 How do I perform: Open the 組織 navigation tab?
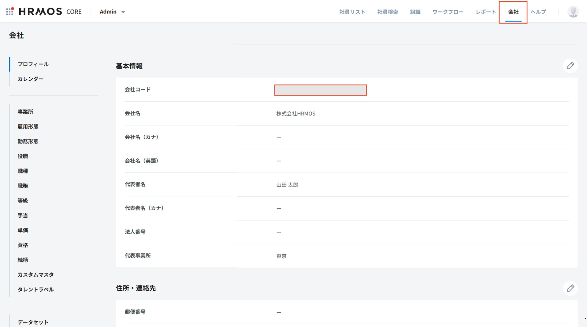tap(415, 12)
